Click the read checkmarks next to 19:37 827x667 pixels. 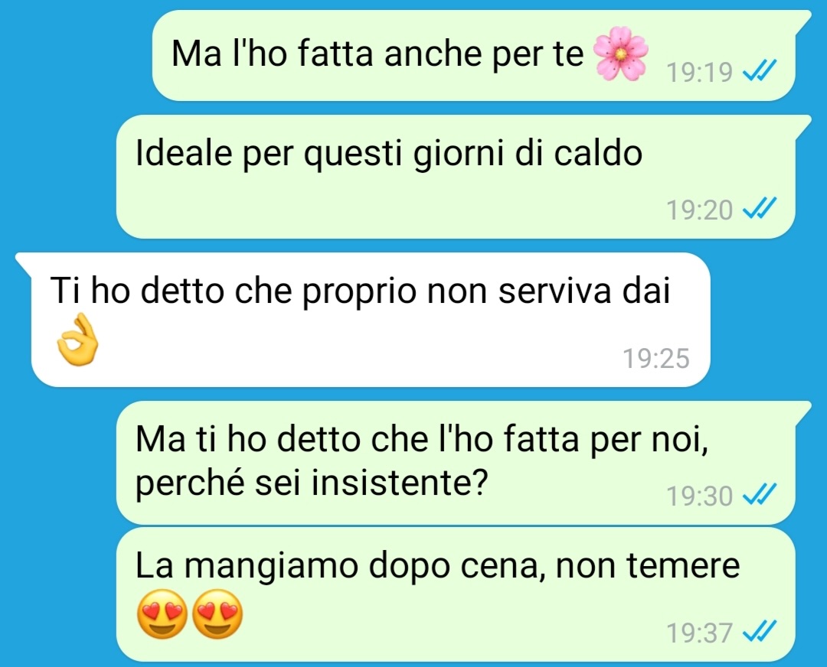(760, 631)
